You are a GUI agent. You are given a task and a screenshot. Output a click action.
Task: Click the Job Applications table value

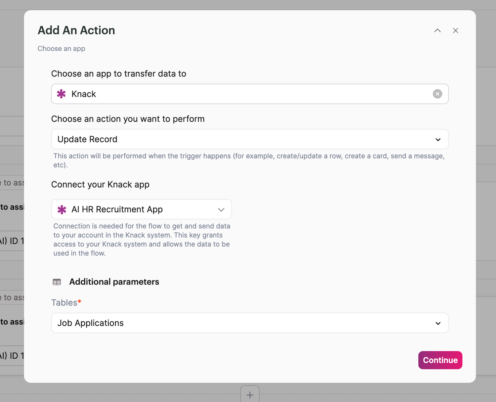tap(91, 323)
